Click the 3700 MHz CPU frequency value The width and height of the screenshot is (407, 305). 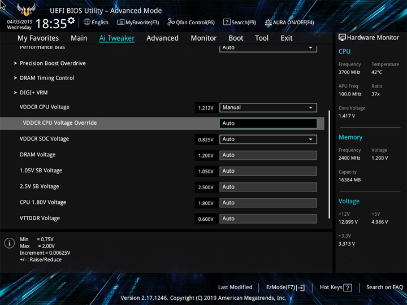[x=349, y=72]
